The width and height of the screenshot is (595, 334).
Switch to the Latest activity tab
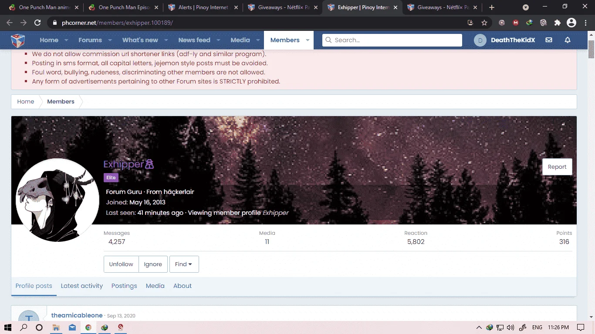click(x=82, y=286)
